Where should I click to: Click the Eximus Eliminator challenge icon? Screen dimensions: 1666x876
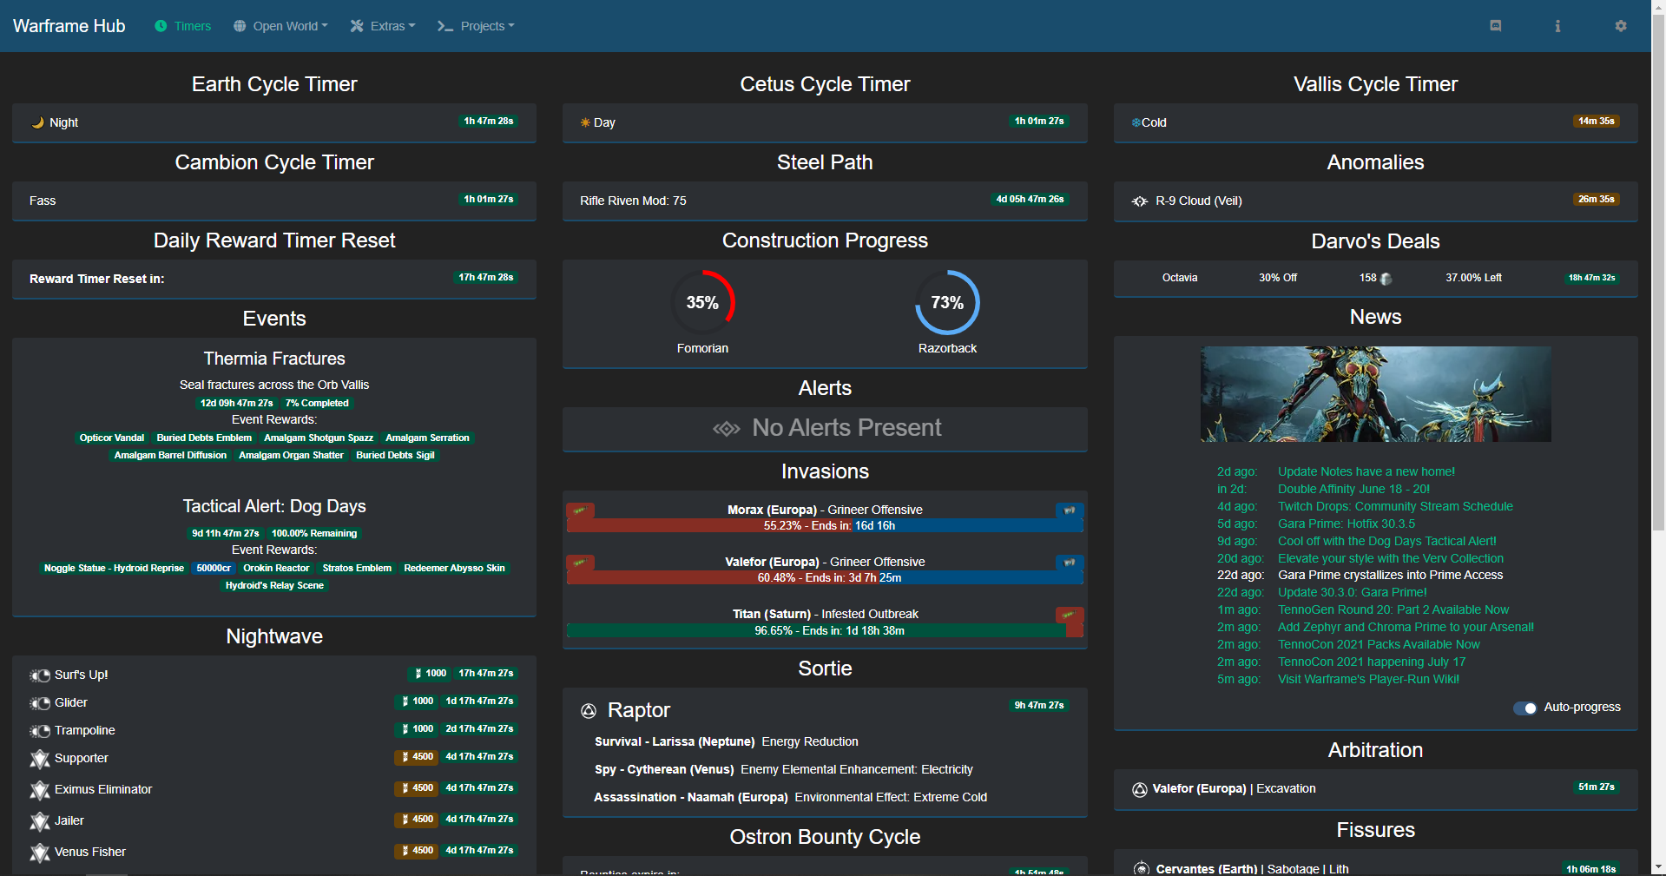(40, 791)
